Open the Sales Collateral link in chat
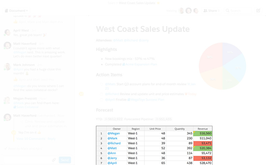 point(27,107)
